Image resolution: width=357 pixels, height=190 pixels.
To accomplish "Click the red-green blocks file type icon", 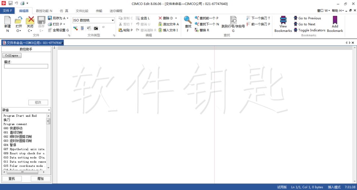I will [76, 28].
